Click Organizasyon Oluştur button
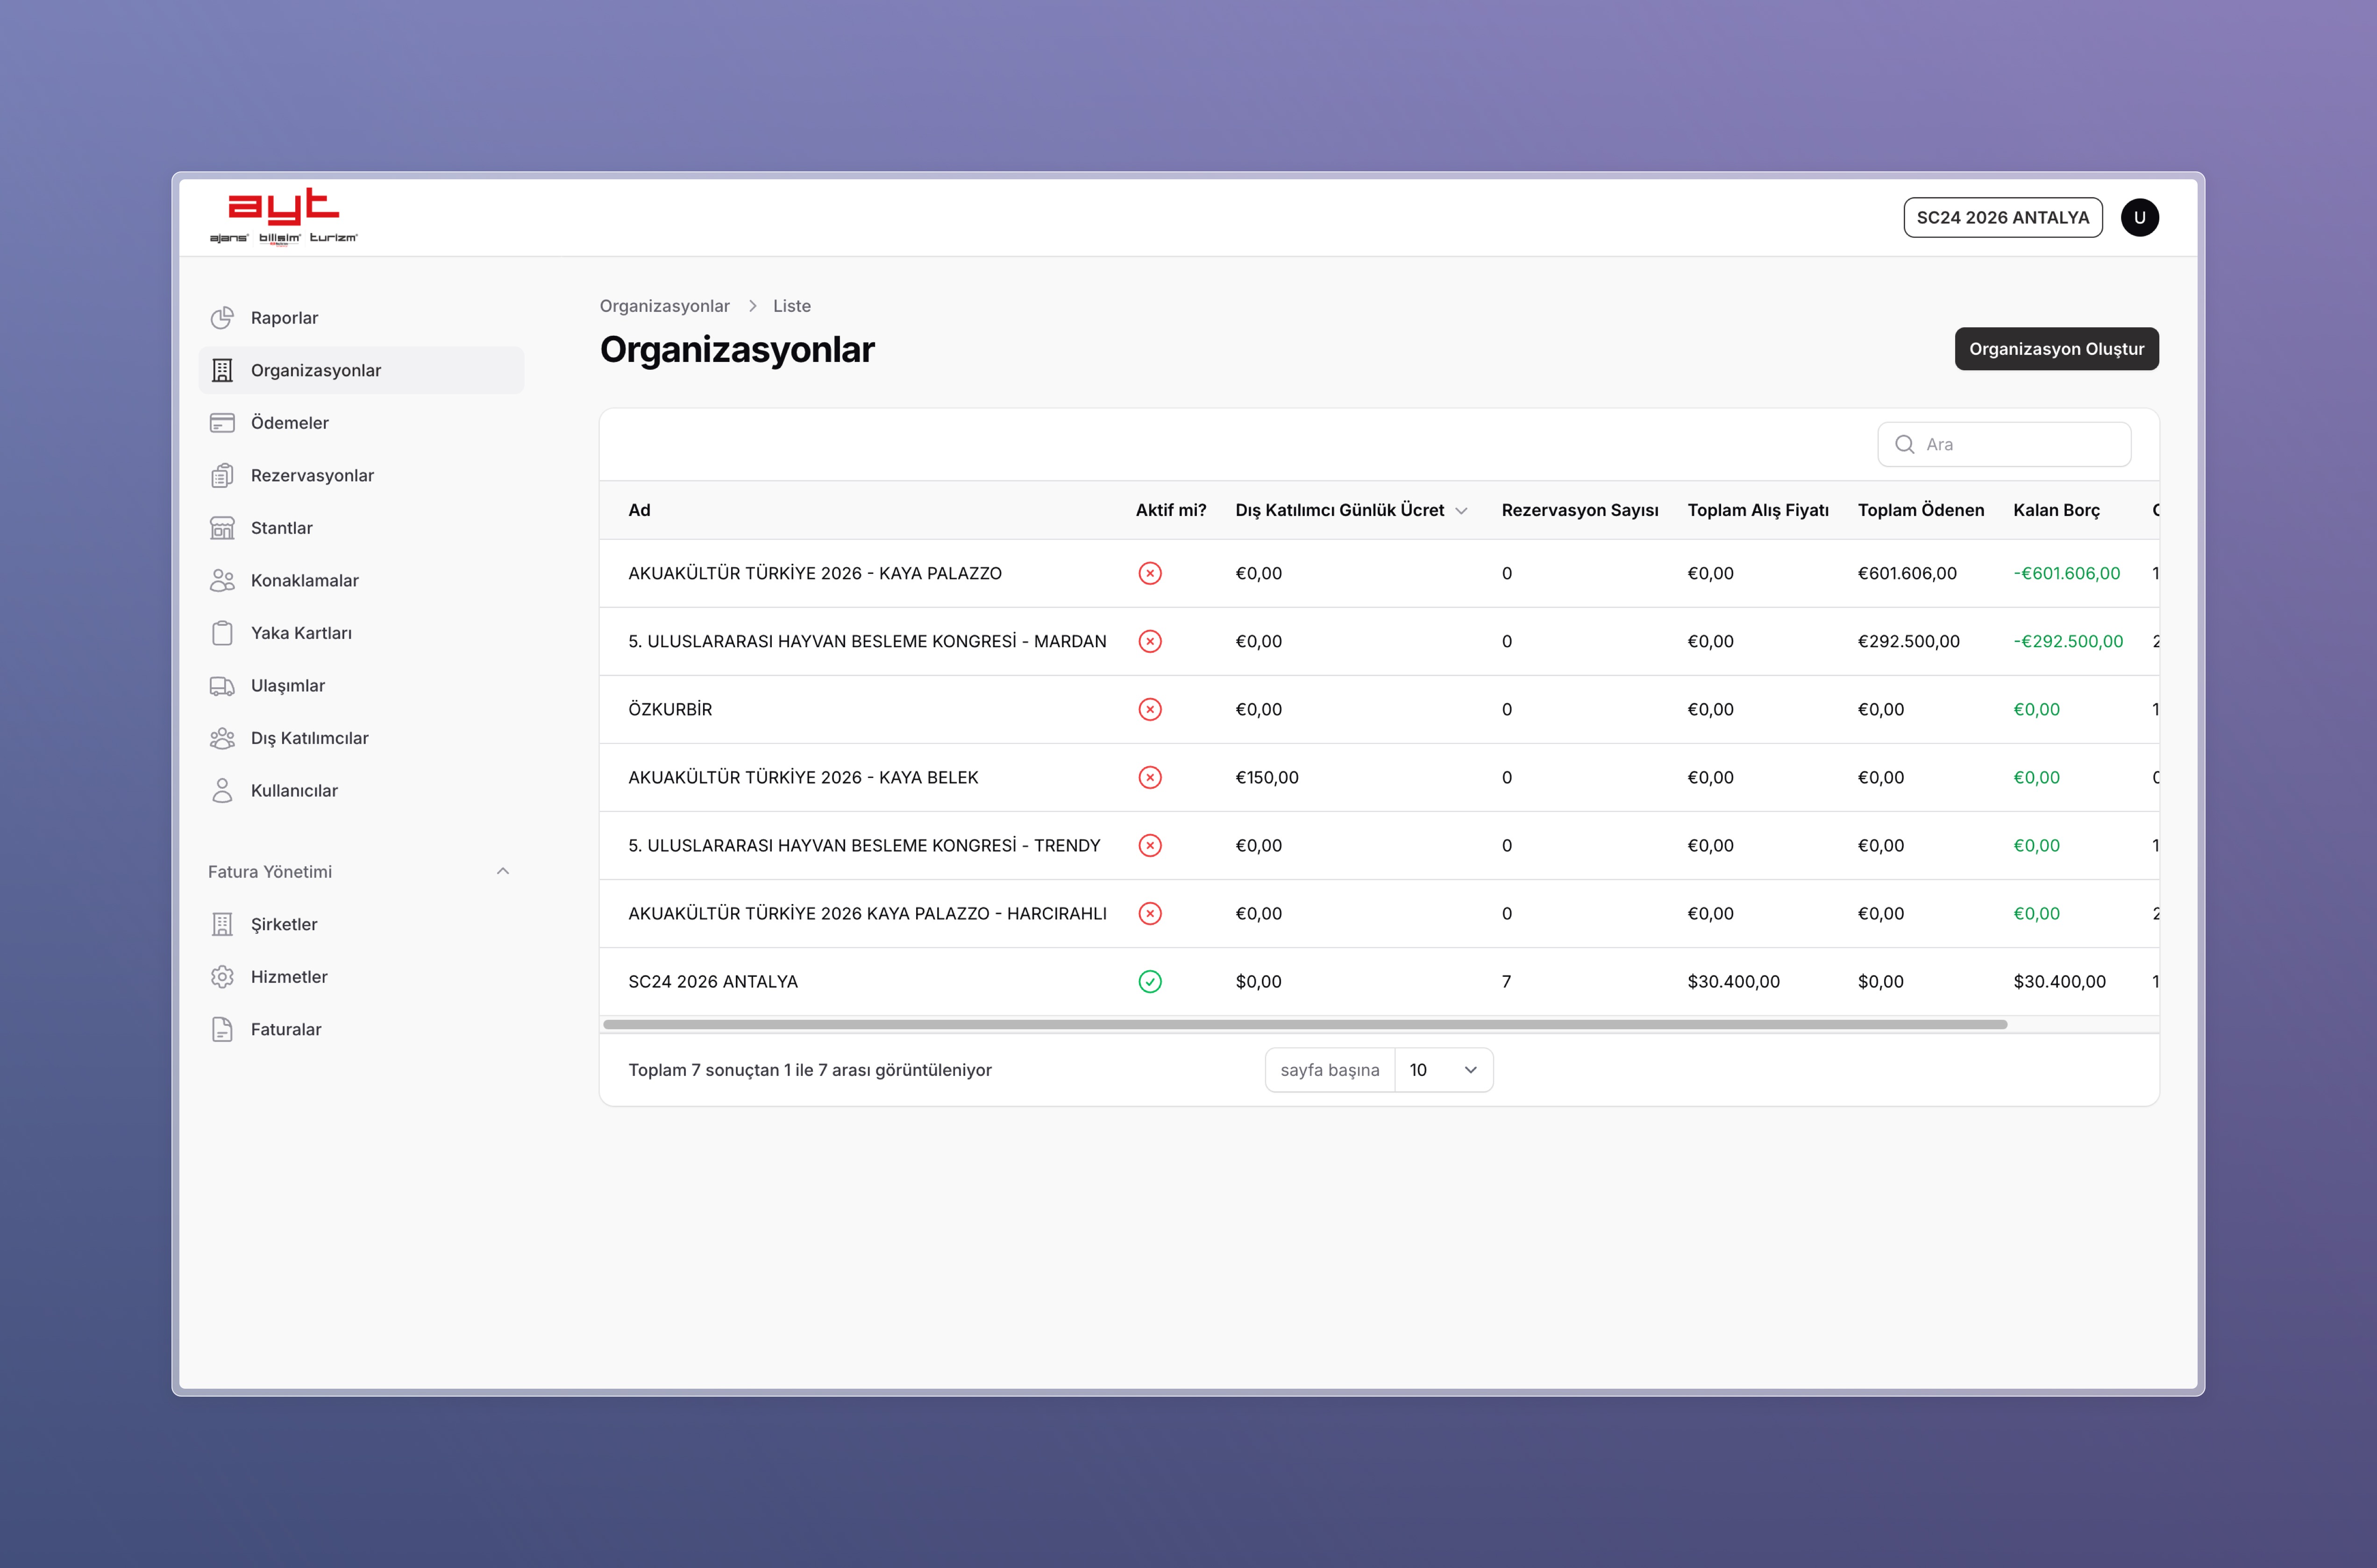 click(2056, 349)
